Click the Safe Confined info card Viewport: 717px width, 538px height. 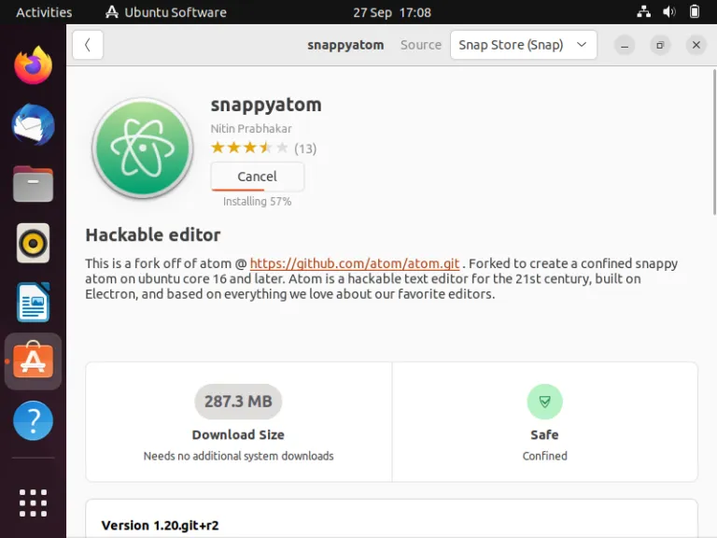tap(544, 422)
